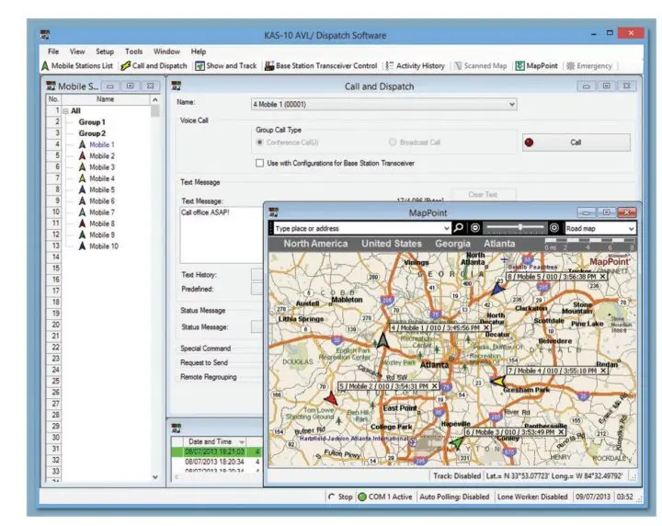
Task: Select the Mobile 1 station icon in list
Action: point(83,144)
